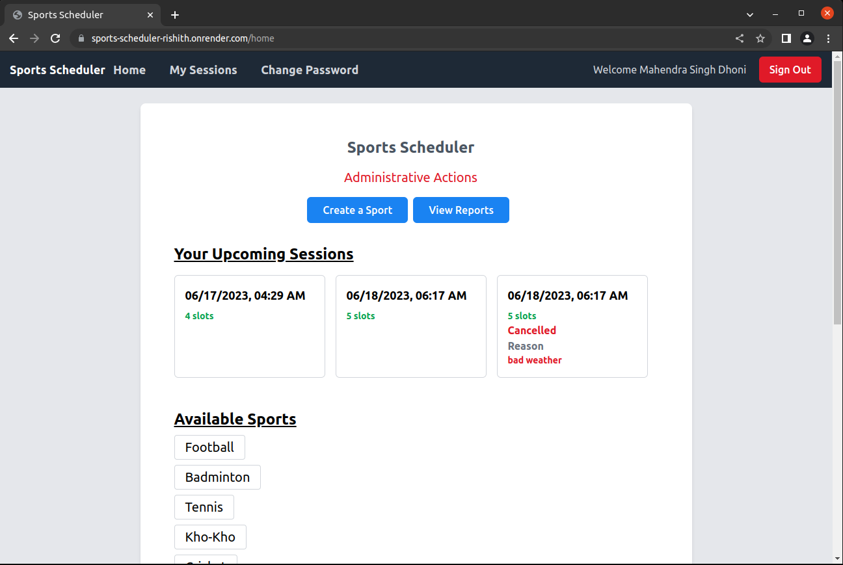View site security via the lock icon
The width and height of the screenshot is (843, 565).
pyautogui.click(x=81, y=38)
